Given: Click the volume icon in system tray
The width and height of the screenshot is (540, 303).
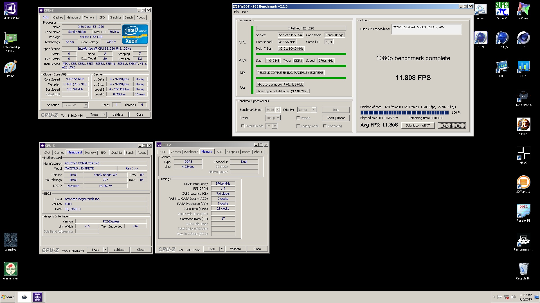Looking at the screenshot, I should tap(513, 297).
